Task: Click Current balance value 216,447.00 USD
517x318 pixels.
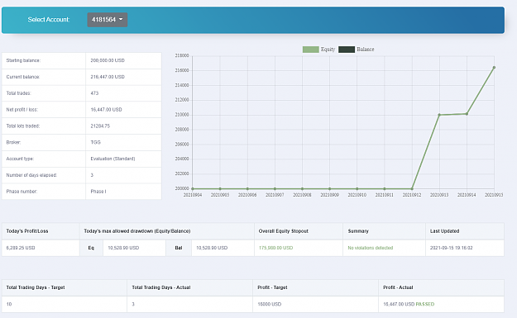Action: click(108, 77)
